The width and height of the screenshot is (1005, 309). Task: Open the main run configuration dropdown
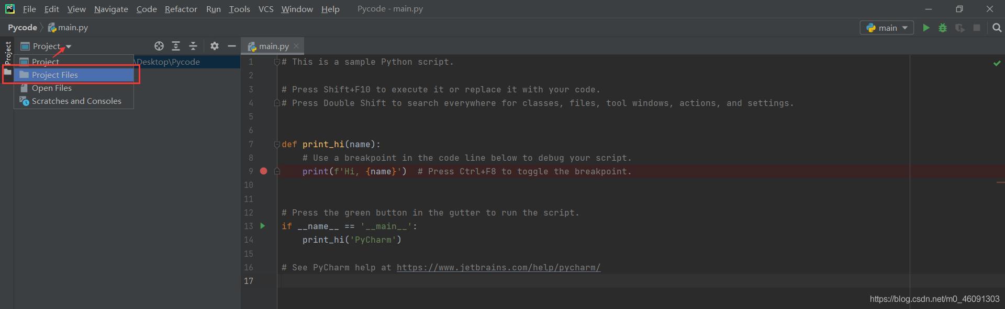coord(887,28)
